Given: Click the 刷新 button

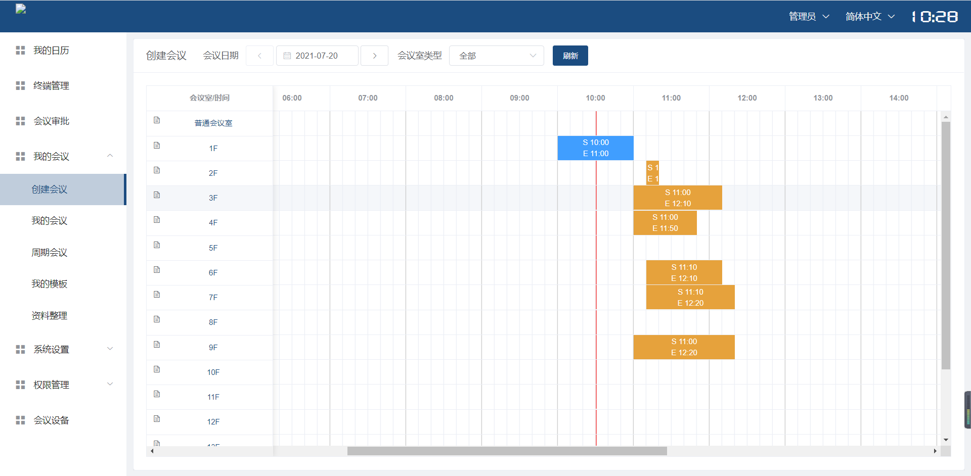Looking at the screenshot, I should coord(570,56).
